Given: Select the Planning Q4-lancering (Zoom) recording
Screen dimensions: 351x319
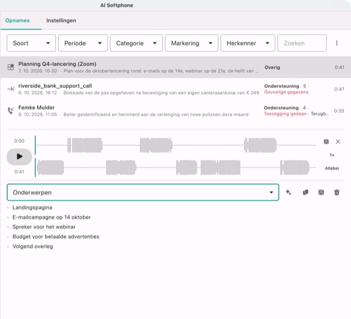Looking at the screenshot, I should pos(175,67).
